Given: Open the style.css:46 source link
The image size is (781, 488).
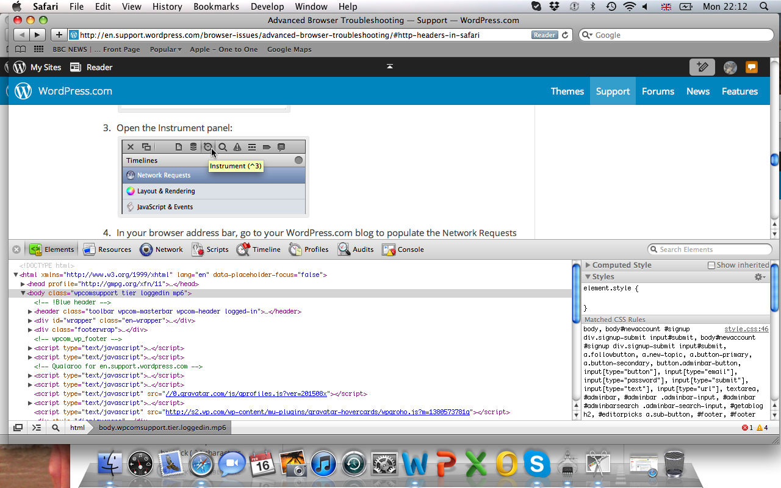Looking at the screenshot, I should click(x=746, y=329).
